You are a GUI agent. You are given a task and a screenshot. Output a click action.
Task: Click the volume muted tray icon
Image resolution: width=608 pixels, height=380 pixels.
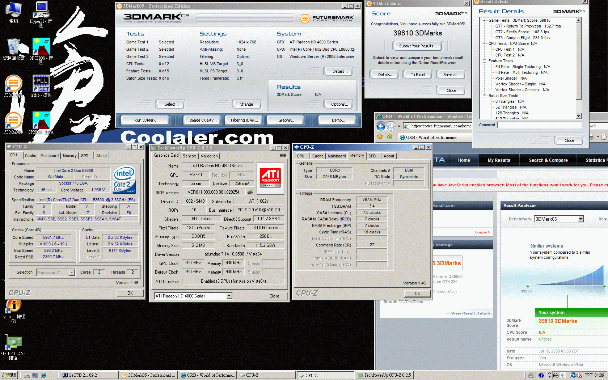[579, 375]
